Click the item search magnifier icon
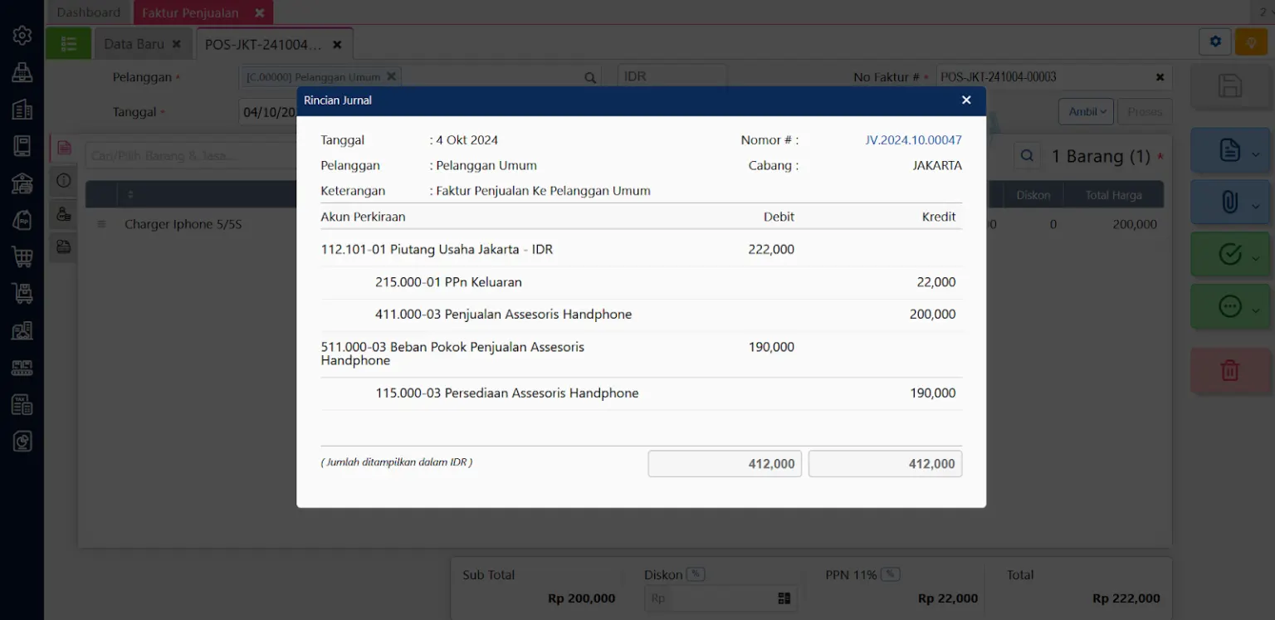1275x620 pixels. [1027, 156]
